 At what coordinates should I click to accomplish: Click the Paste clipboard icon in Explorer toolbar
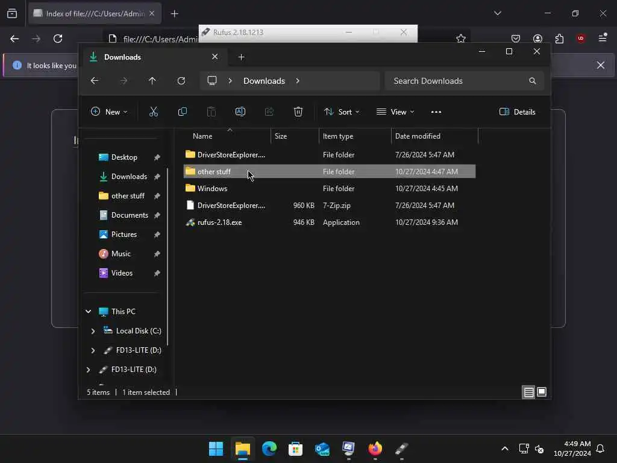pos(211,112)
